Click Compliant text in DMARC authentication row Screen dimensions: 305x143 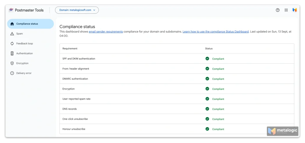tap(218, 79)
